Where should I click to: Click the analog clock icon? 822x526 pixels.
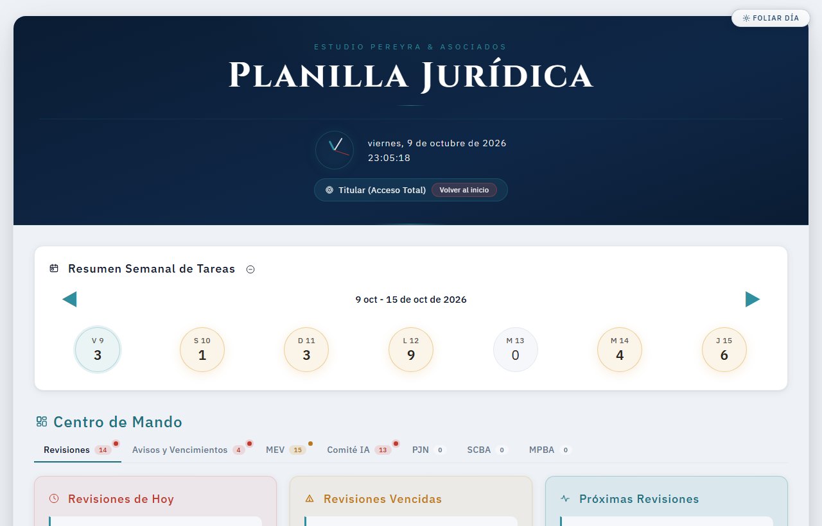(x=335, y=150)
